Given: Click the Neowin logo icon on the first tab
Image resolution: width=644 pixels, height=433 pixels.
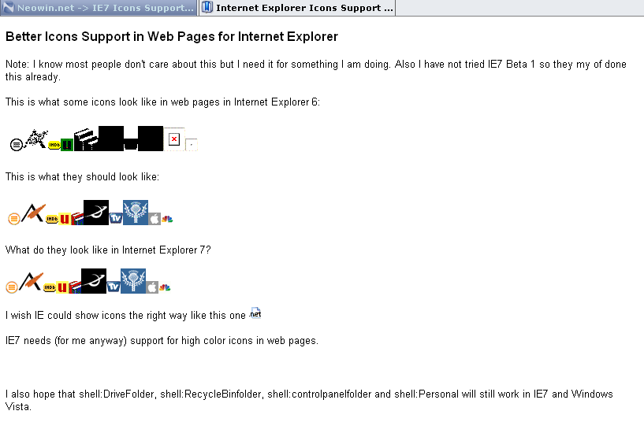Looking at the screenshot, I should point(8,7).
